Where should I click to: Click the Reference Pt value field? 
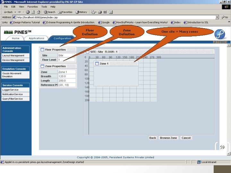67,85
